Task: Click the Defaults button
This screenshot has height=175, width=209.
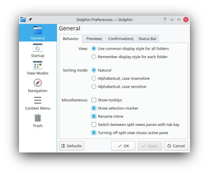Action: click(x=71, y=146)
